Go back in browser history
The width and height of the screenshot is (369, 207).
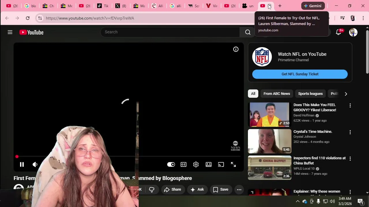tap(7, 18)
